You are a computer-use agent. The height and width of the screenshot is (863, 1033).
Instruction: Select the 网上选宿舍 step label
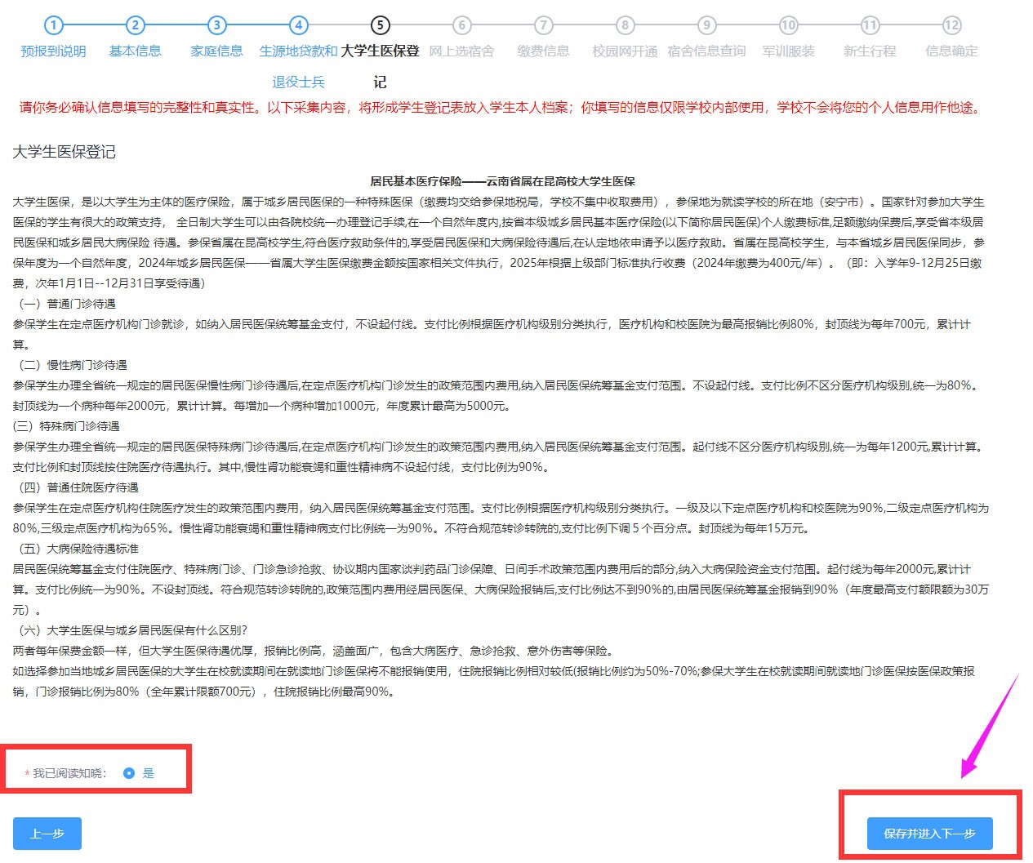tap(462, 51)
